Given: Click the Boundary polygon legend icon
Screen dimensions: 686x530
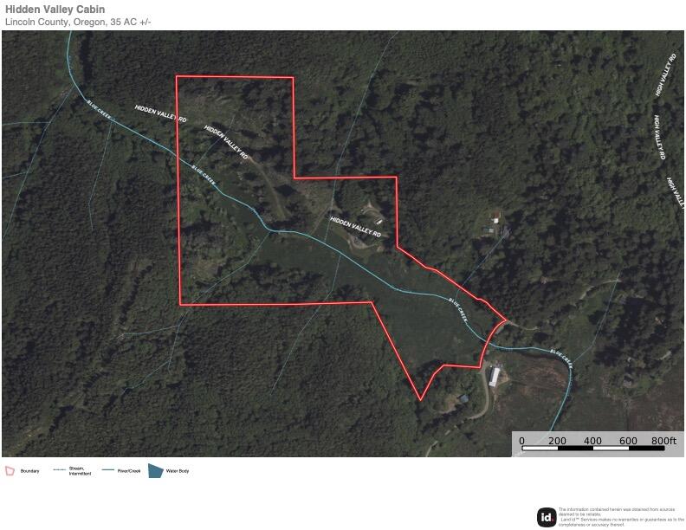Looking at the screenshot, I should coord(10,471).
